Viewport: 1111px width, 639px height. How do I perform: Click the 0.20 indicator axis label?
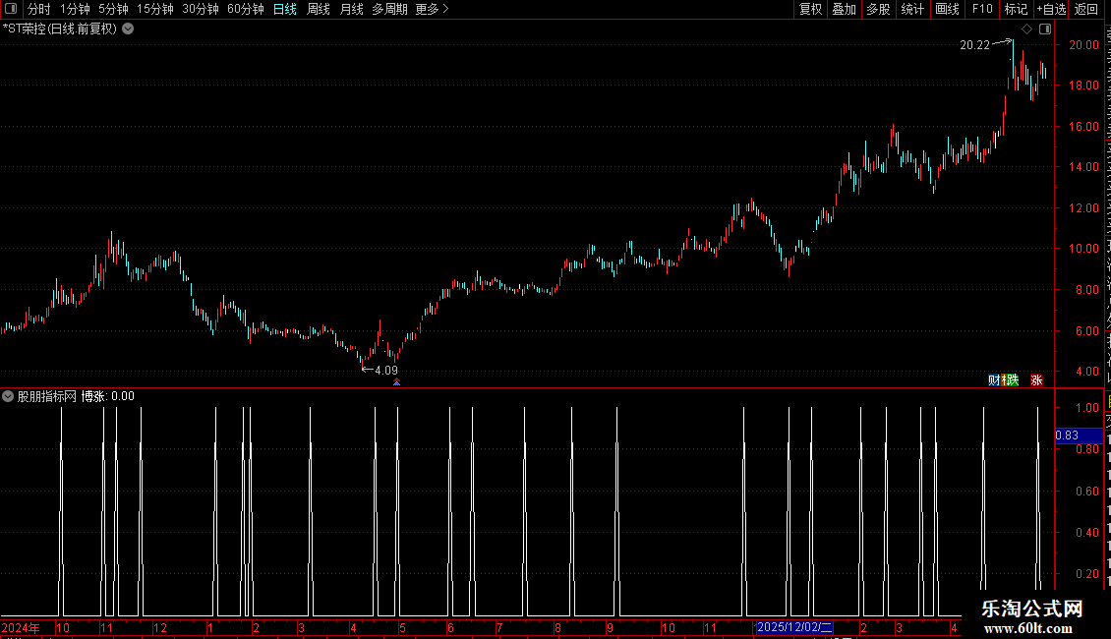point(1087,574)
